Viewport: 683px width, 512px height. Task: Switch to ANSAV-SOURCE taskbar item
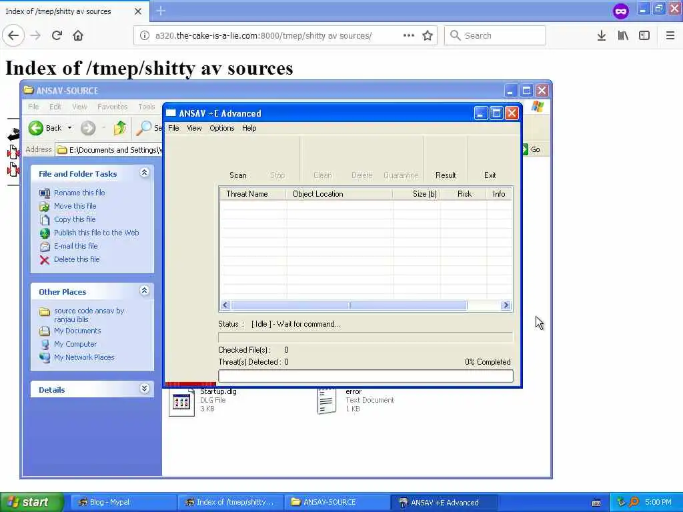[x=337, y=502]
